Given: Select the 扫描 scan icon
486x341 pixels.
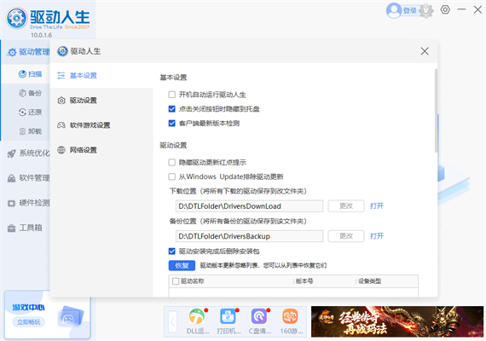Looking at the screenshot, I should pyautogui.click(x=22, y=74).
